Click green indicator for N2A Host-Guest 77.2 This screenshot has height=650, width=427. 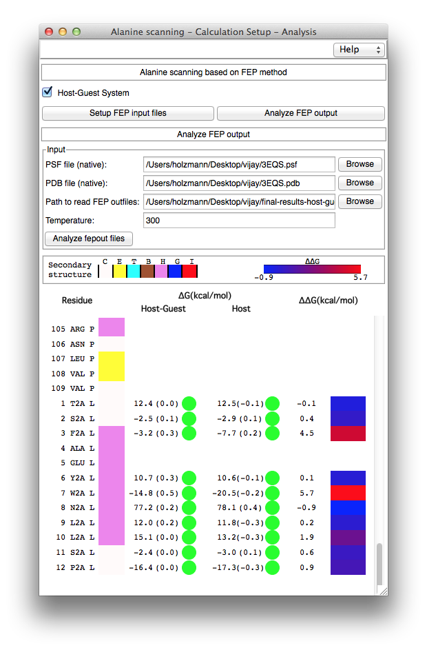189,508
